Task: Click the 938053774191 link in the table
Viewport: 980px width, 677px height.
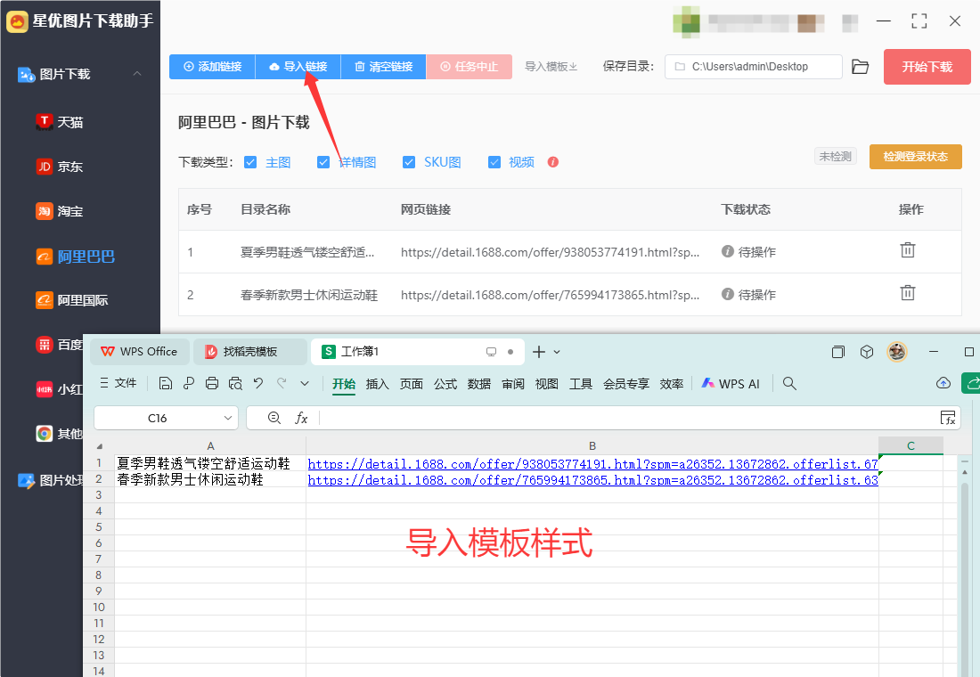Action: [x=550, y=252]
